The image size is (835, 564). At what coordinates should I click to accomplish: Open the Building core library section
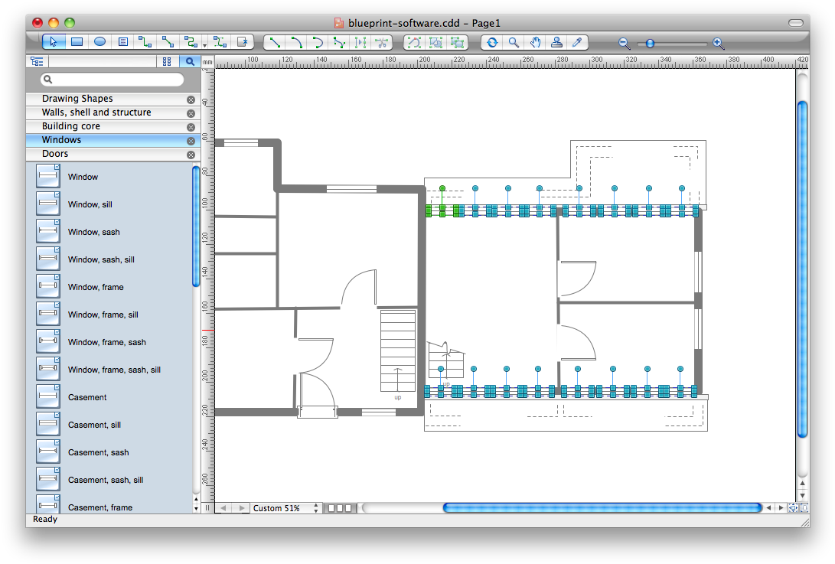pos(69,126)
